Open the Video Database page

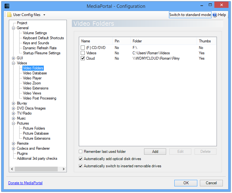pyautogui.click(x=35, y=73)
